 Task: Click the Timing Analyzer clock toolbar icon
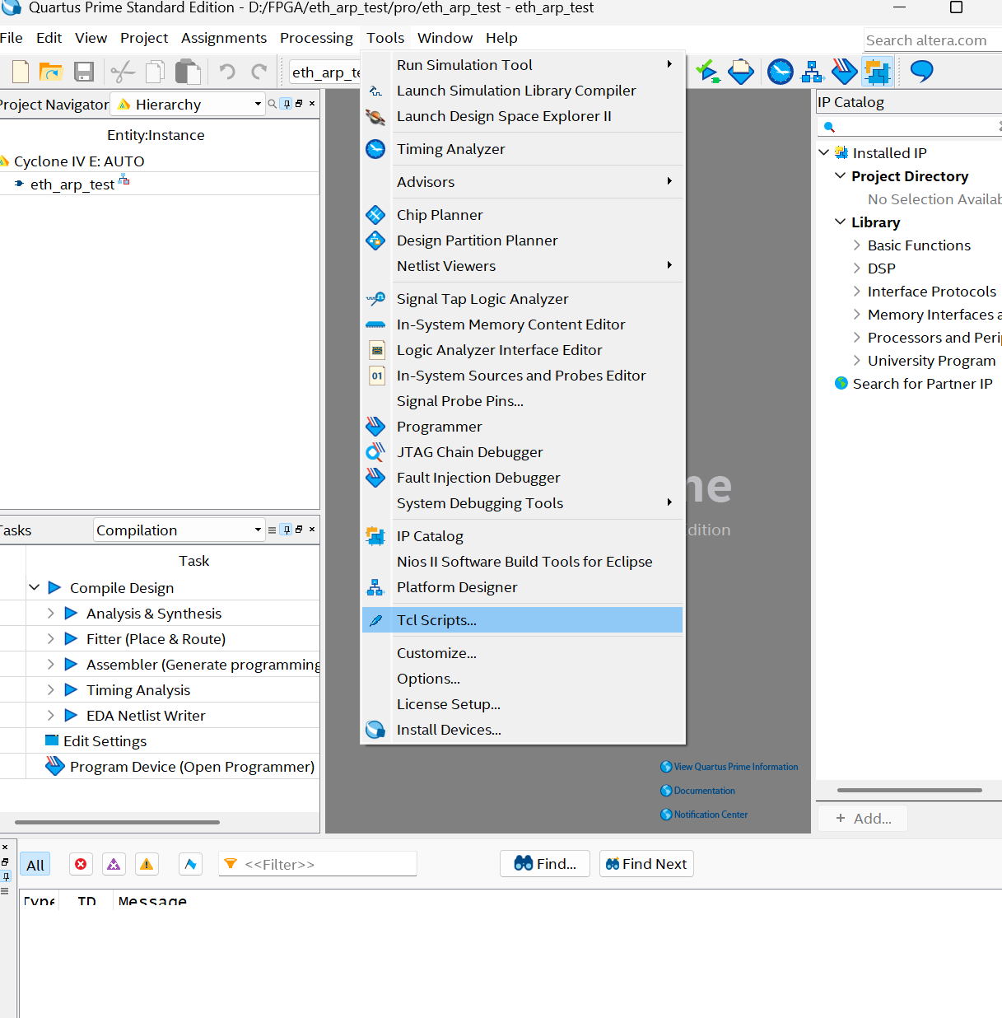click(x=781, y=72)
